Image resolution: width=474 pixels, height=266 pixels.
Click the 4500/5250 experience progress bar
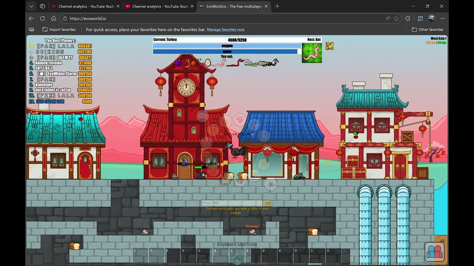point(237,40)
